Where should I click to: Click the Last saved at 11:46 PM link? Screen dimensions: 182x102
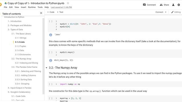click(61, 7)
